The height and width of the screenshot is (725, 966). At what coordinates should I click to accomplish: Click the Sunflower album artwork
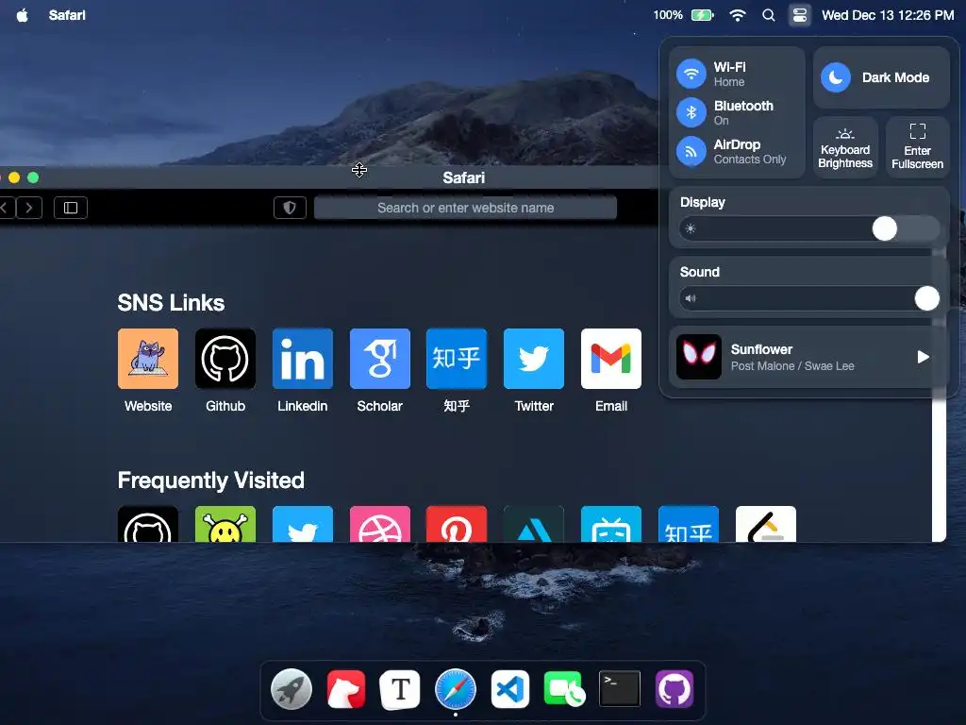click(x=699, y=357)
